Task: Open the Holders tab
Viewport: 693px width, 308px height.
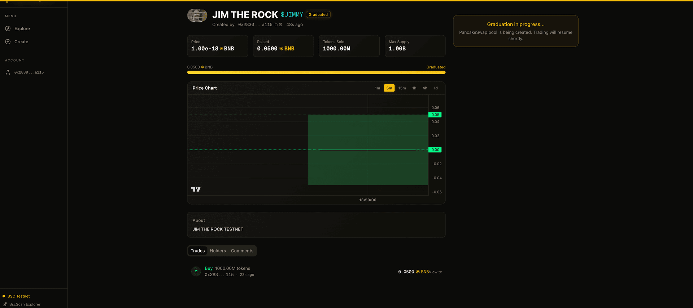Action: click(x=218, y=251)
